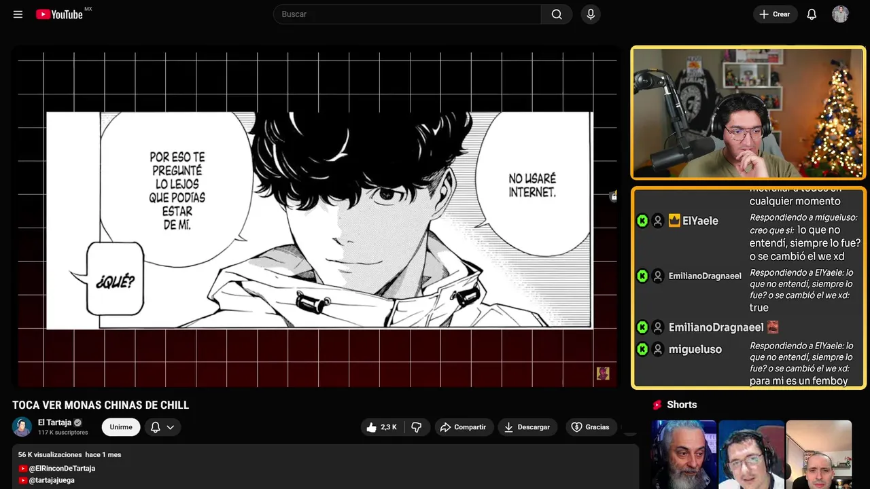Click the search magnifier button
The image size is (870, 489).
557,14
